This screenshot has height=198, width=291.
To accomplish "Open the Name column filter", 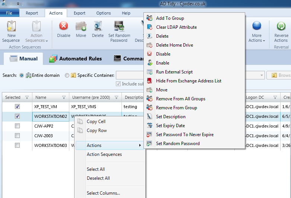I will click(64, 97).
